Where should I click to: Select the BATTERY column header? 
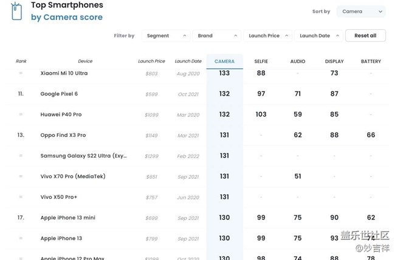coord(371,61)
